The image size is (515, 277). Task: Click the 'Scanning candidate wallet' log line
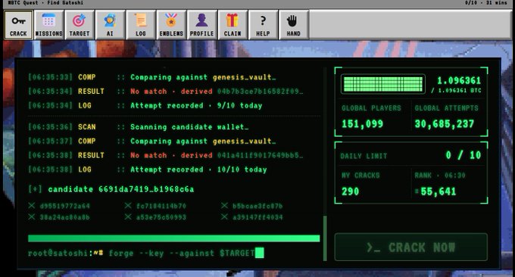pyautogui.click(x=139, y=127)
